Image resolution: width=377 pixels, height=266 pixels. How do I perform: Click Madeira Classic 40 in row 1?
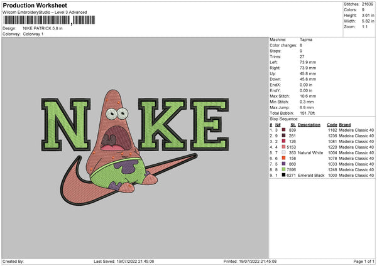pos(356,130)
